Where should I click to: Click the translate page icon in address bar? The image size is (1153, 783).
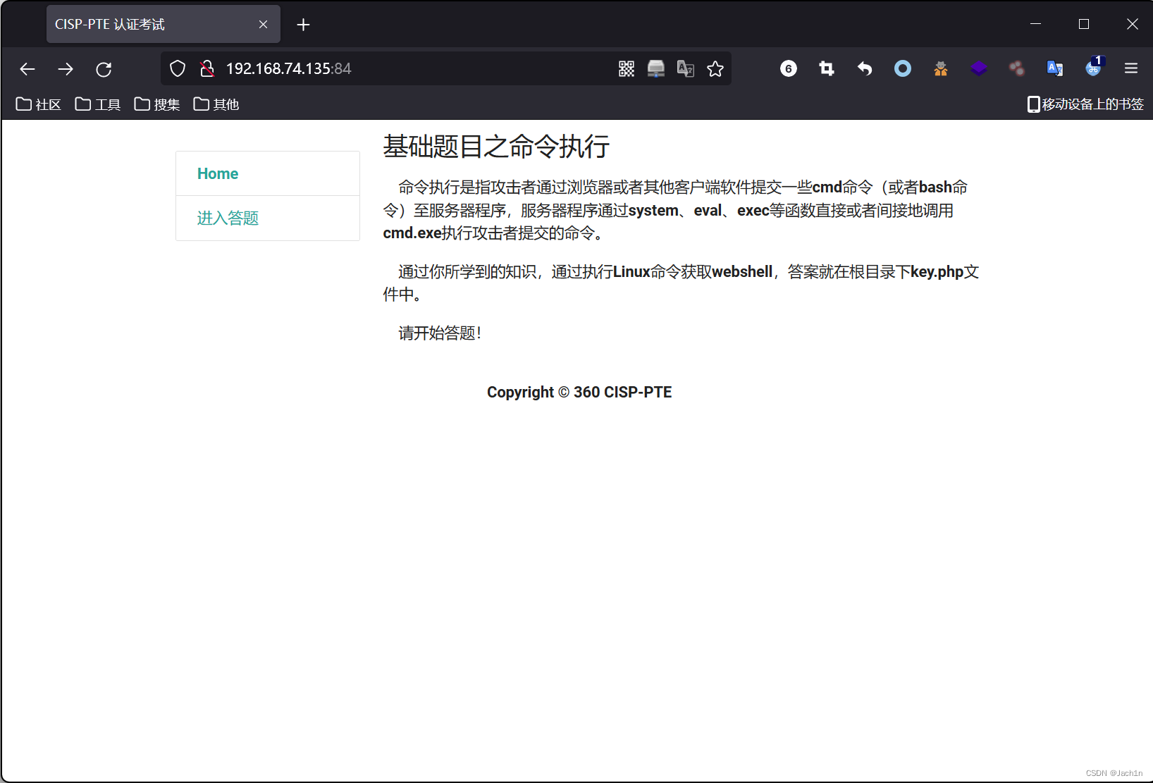point(686,68)
